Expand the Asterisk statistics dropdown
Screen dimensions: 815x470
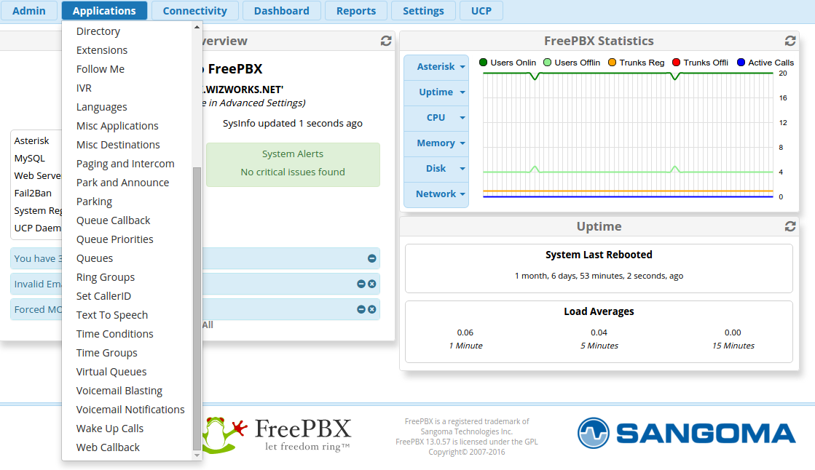(x=436, y=67)
